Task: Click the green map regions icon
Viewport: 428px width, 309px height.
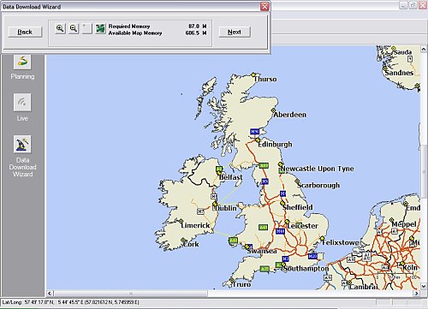Action: click(x=100, y=28)
